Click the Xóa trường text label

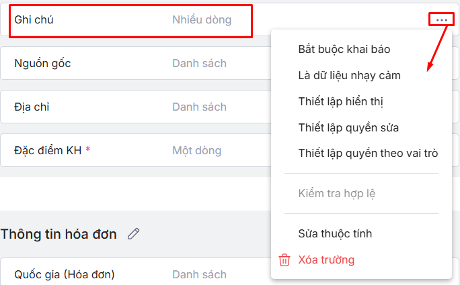(x=326, y=260)
